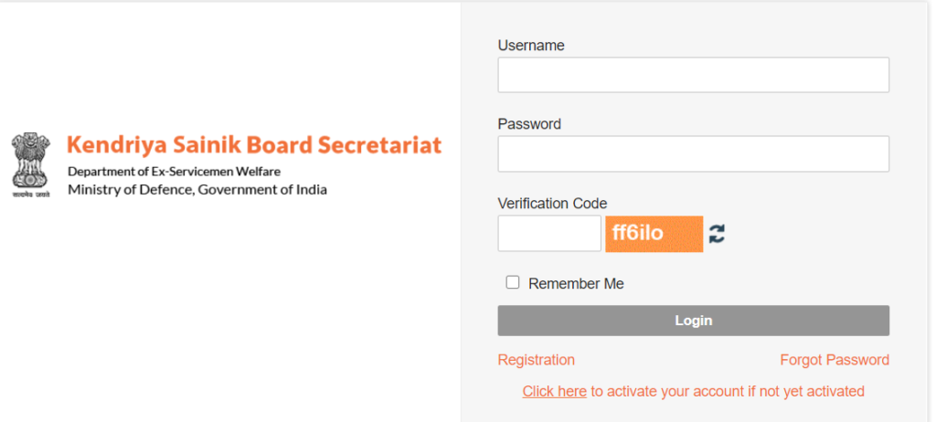Screen dimensions: 936x422
Task: Click the grey Login button
Action: [x=693, y=321]
